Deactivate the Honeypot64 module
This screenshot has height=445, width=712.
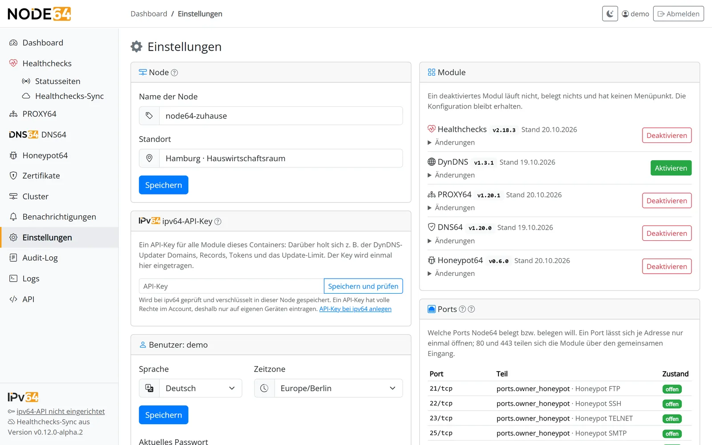tap(667, 267)
